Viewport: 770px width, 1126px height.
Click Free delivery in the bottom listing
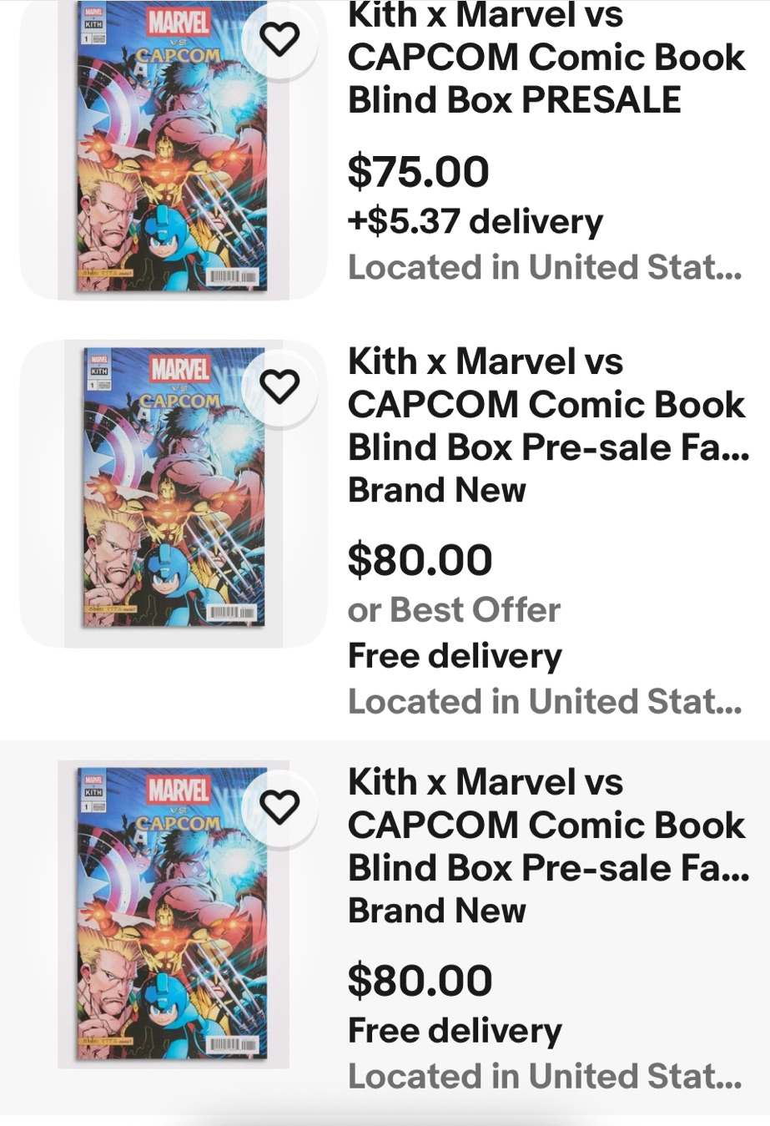455,1031
